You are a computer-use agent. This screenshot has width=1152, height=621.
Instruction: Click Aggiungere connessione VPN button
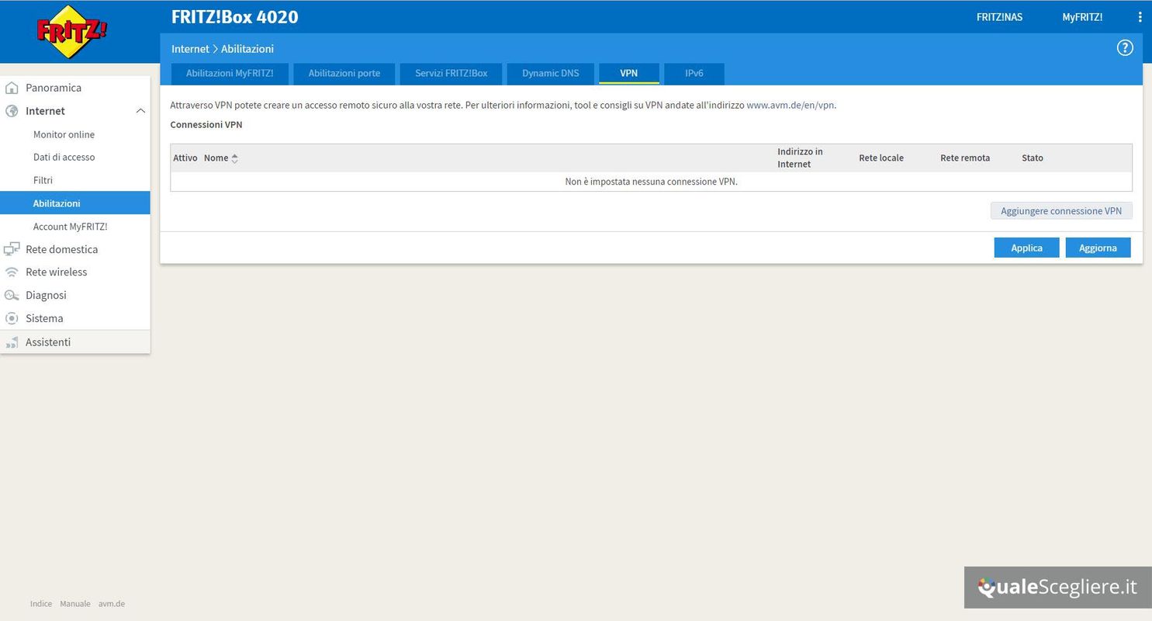[x=1060, y=211]
